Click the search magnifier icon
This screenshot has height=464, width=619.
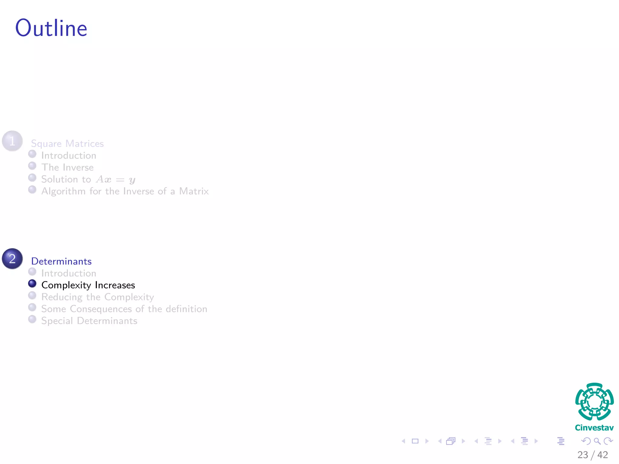(x=597, y=441)
